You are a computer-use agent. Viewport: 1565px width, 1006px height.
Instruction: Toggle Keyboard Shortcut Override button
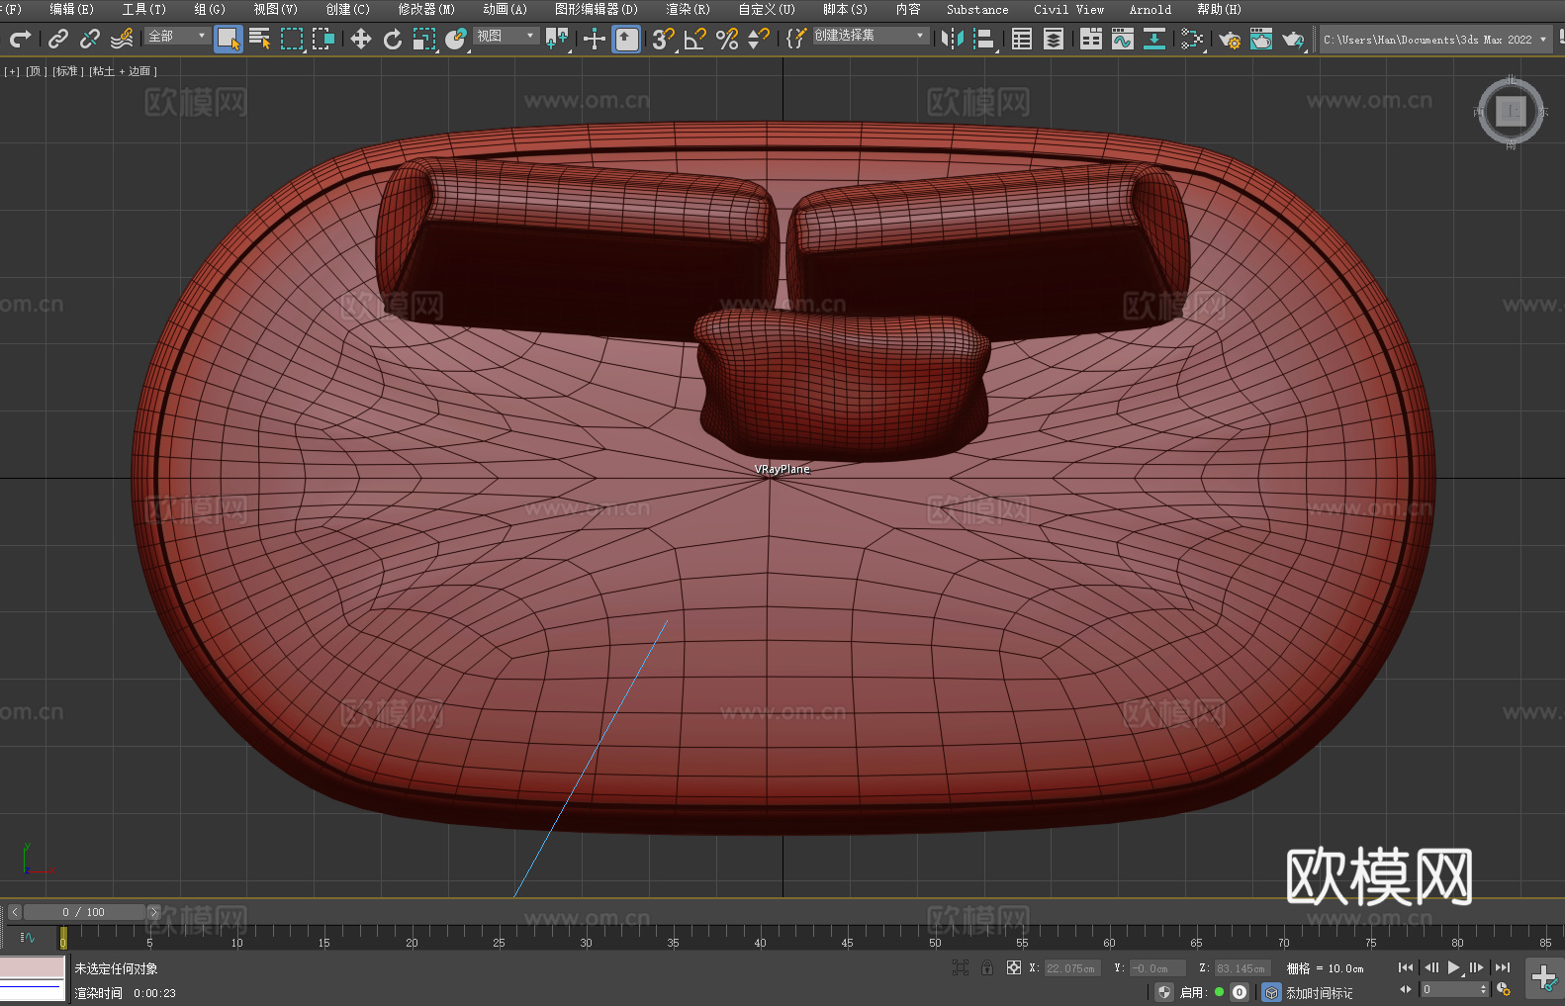coord(626,39)
